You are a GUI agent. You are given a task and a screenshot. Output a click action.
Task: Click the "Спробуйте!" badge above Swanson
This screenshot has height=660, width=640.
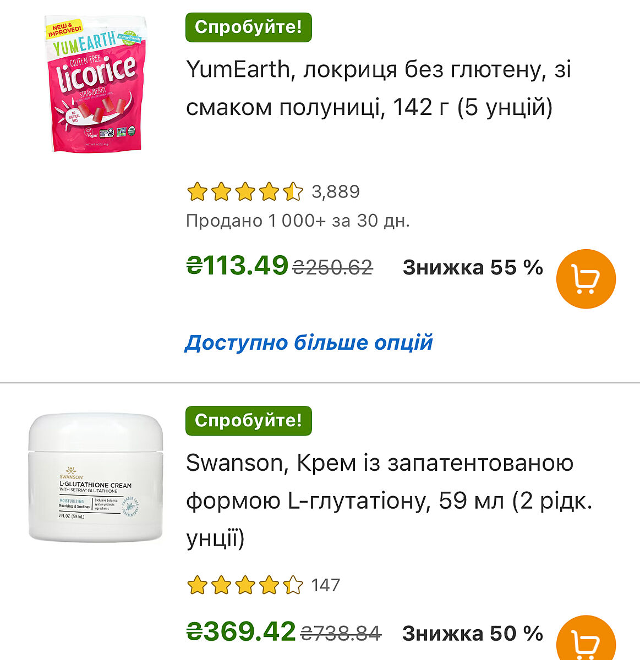248,421
